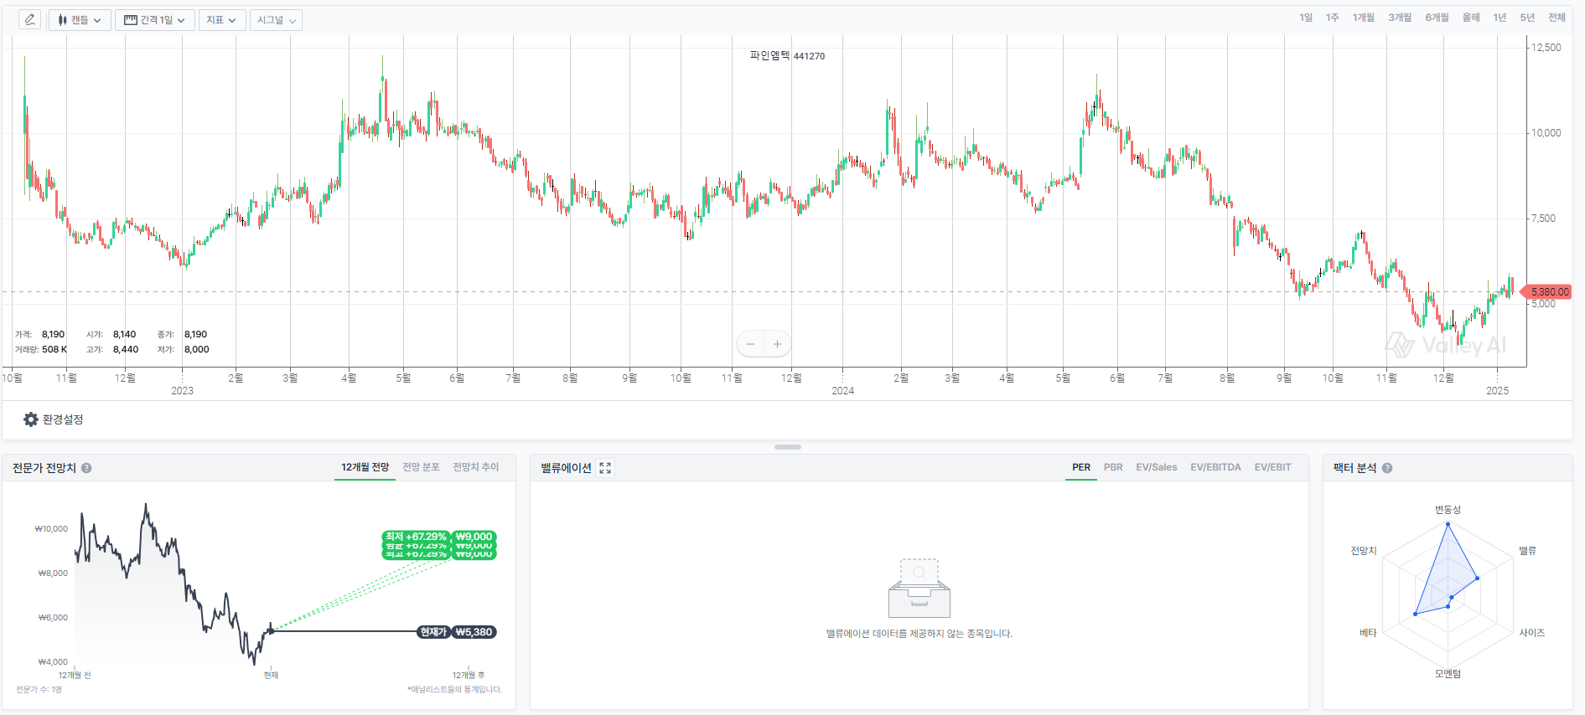
Task: Select the PBR valuation tab
Action: (1113, 467)
